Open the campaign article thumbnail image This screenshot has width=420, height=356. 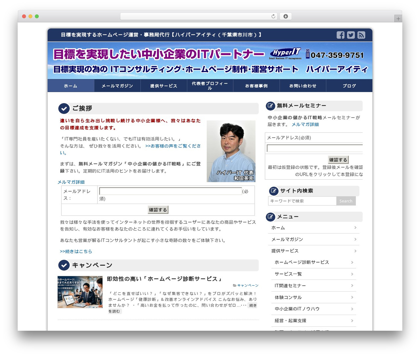point(80,292)
